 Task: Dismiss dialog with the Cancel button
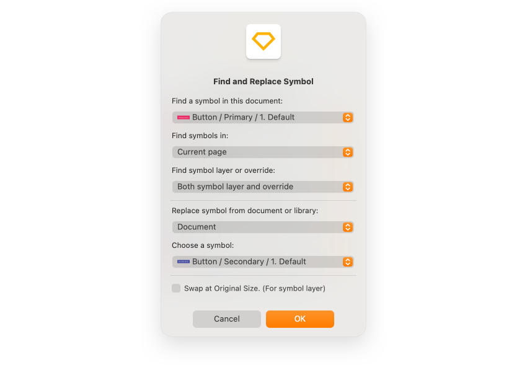click(x=227, y=319)
